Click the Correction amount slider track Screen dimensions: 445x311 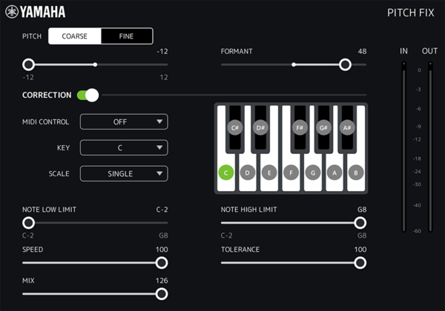(x=231, y=95)
